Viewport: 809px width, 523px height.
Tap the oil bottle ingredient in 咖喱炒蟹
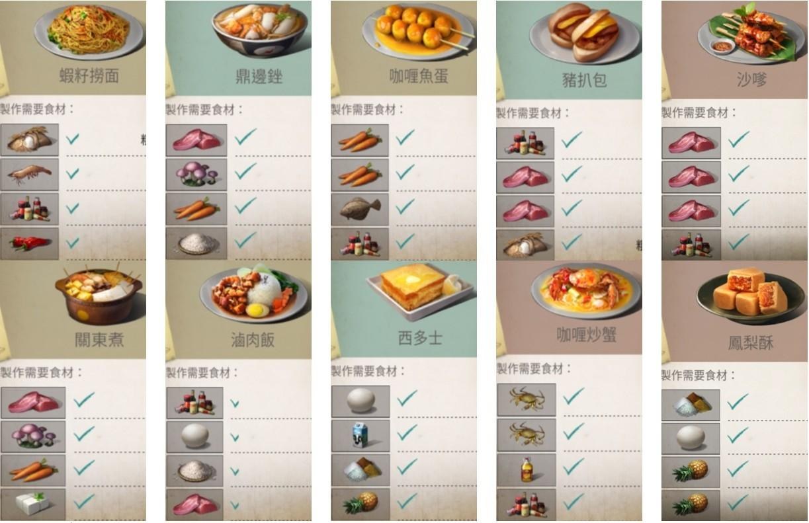(x=527, y=469)
